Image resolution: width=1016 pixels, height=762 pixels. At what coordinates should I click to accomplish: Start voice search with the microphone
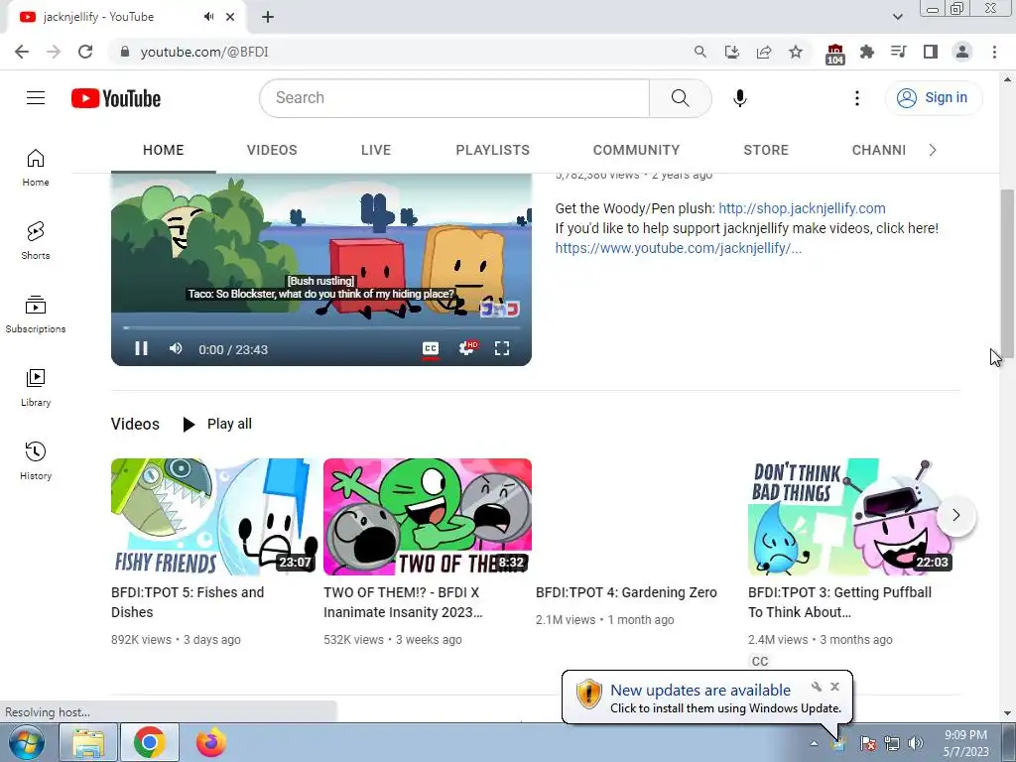[x=740, y=98]
